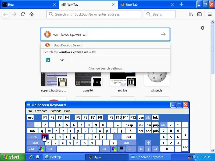Click the F5 key on keyboard
The height and width of the screenshot is (161, 215).
click(78, 118)
